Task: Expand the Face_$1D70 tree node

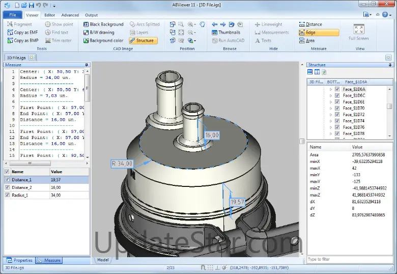Action: point(330,108)
